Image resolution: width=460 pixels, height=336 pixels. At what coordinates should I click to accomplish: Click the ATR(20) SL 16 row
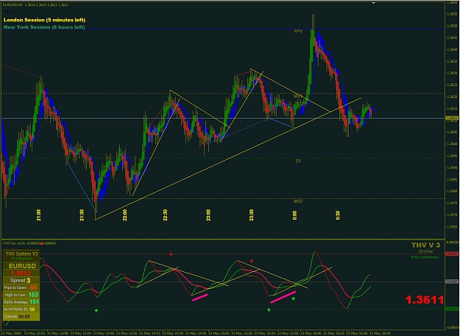point(21,309)
